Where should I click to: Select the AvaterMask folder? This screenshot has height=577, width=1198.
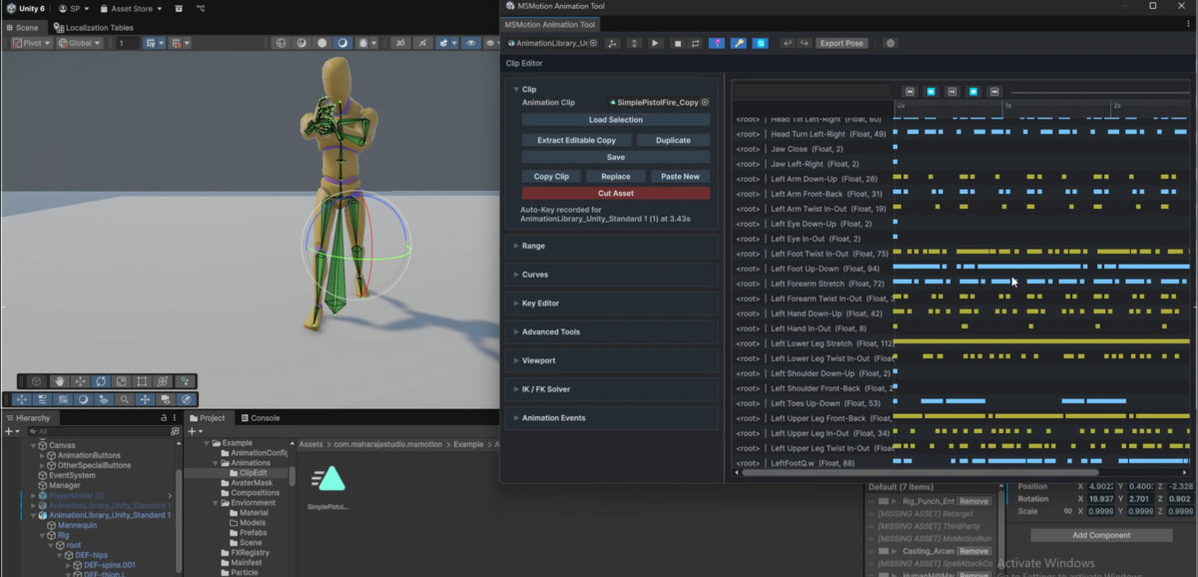(x=251, y=483)
